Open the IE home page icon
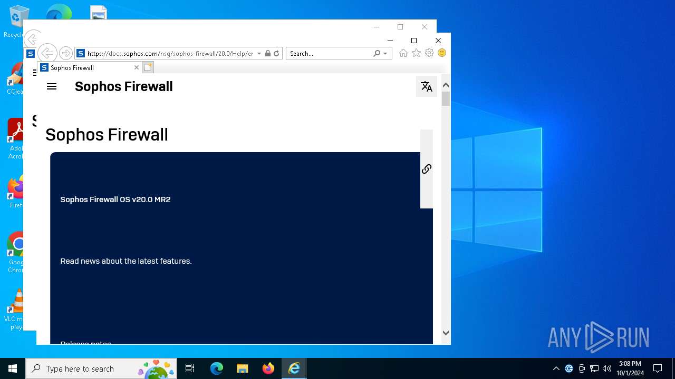Image resolution: width=675 pixels, height=379 pixels. [x=403, y=53]
